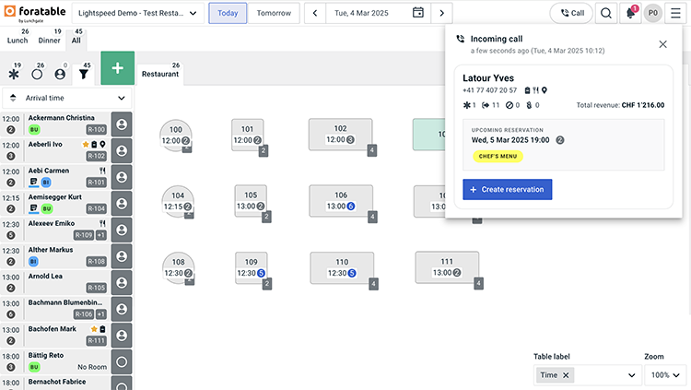Switch to the Dinner tab

click(50, 35)
